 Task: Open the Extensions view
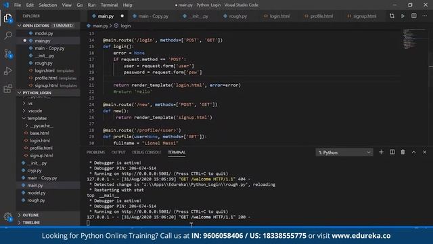click(x=7, y=89)
